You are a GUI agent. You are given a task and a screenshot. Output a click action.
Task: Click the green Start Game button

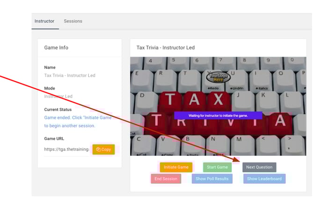(x=217, y=167)
